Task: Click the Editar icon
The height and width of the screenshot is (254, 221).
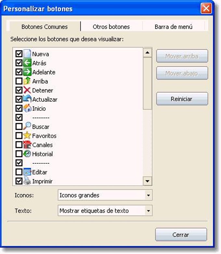Action: 27,172
